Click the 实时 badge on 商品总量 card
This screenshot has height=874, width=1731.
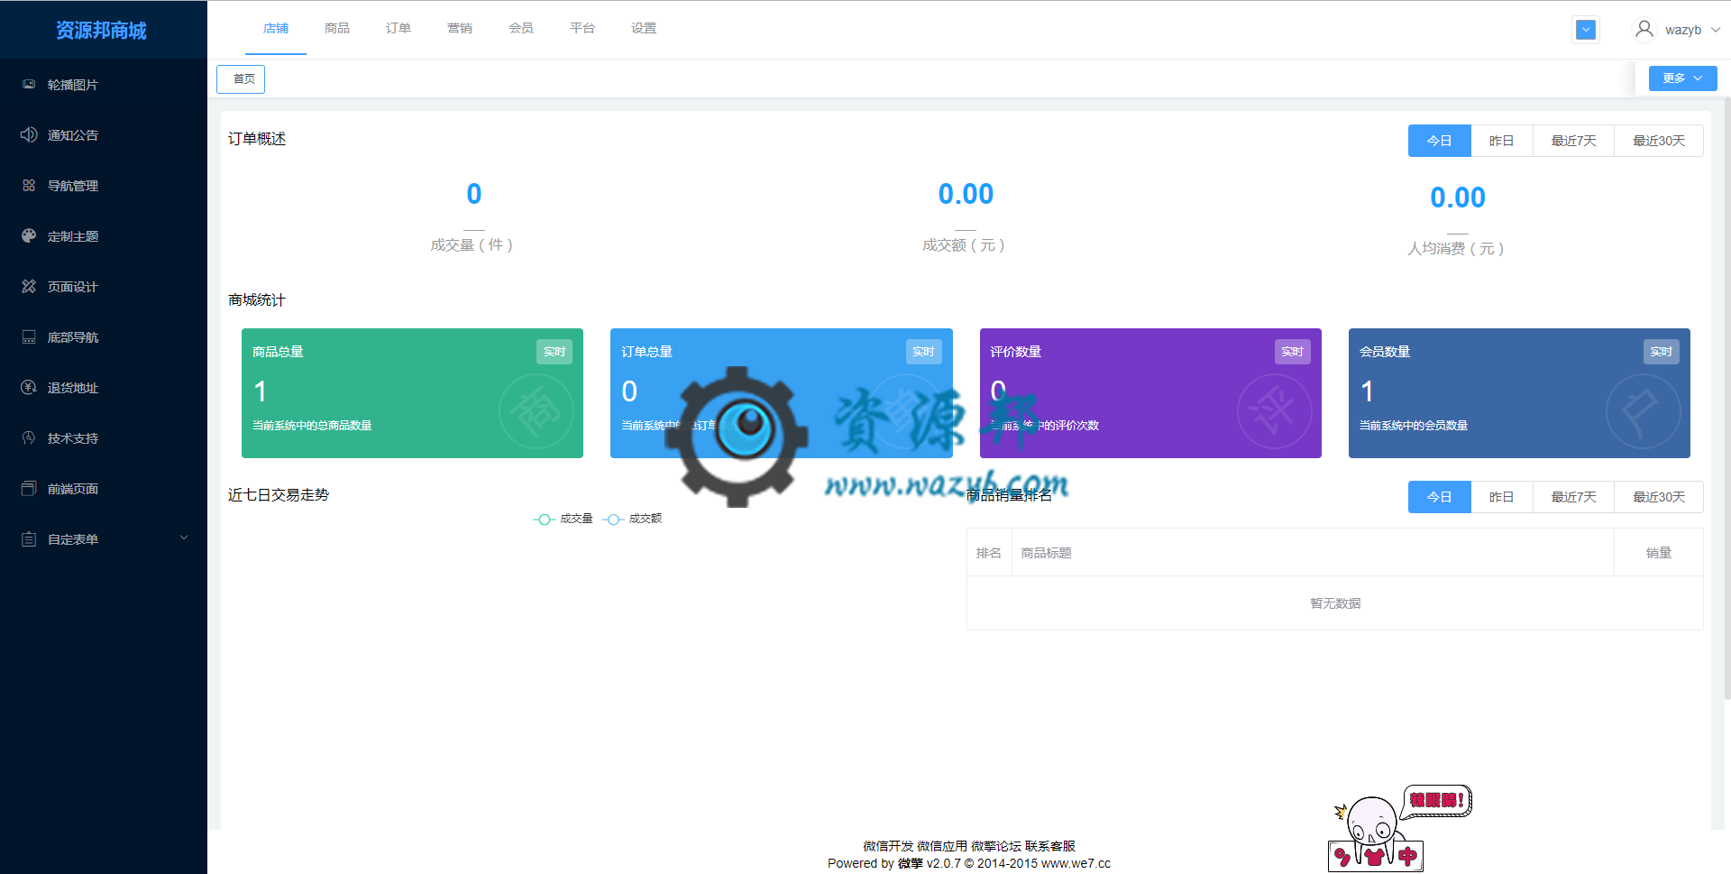(554, 352)
